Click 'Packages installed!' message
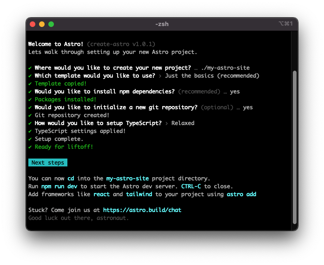The width and height of the screenshot is (324, 265). [66, 99]
